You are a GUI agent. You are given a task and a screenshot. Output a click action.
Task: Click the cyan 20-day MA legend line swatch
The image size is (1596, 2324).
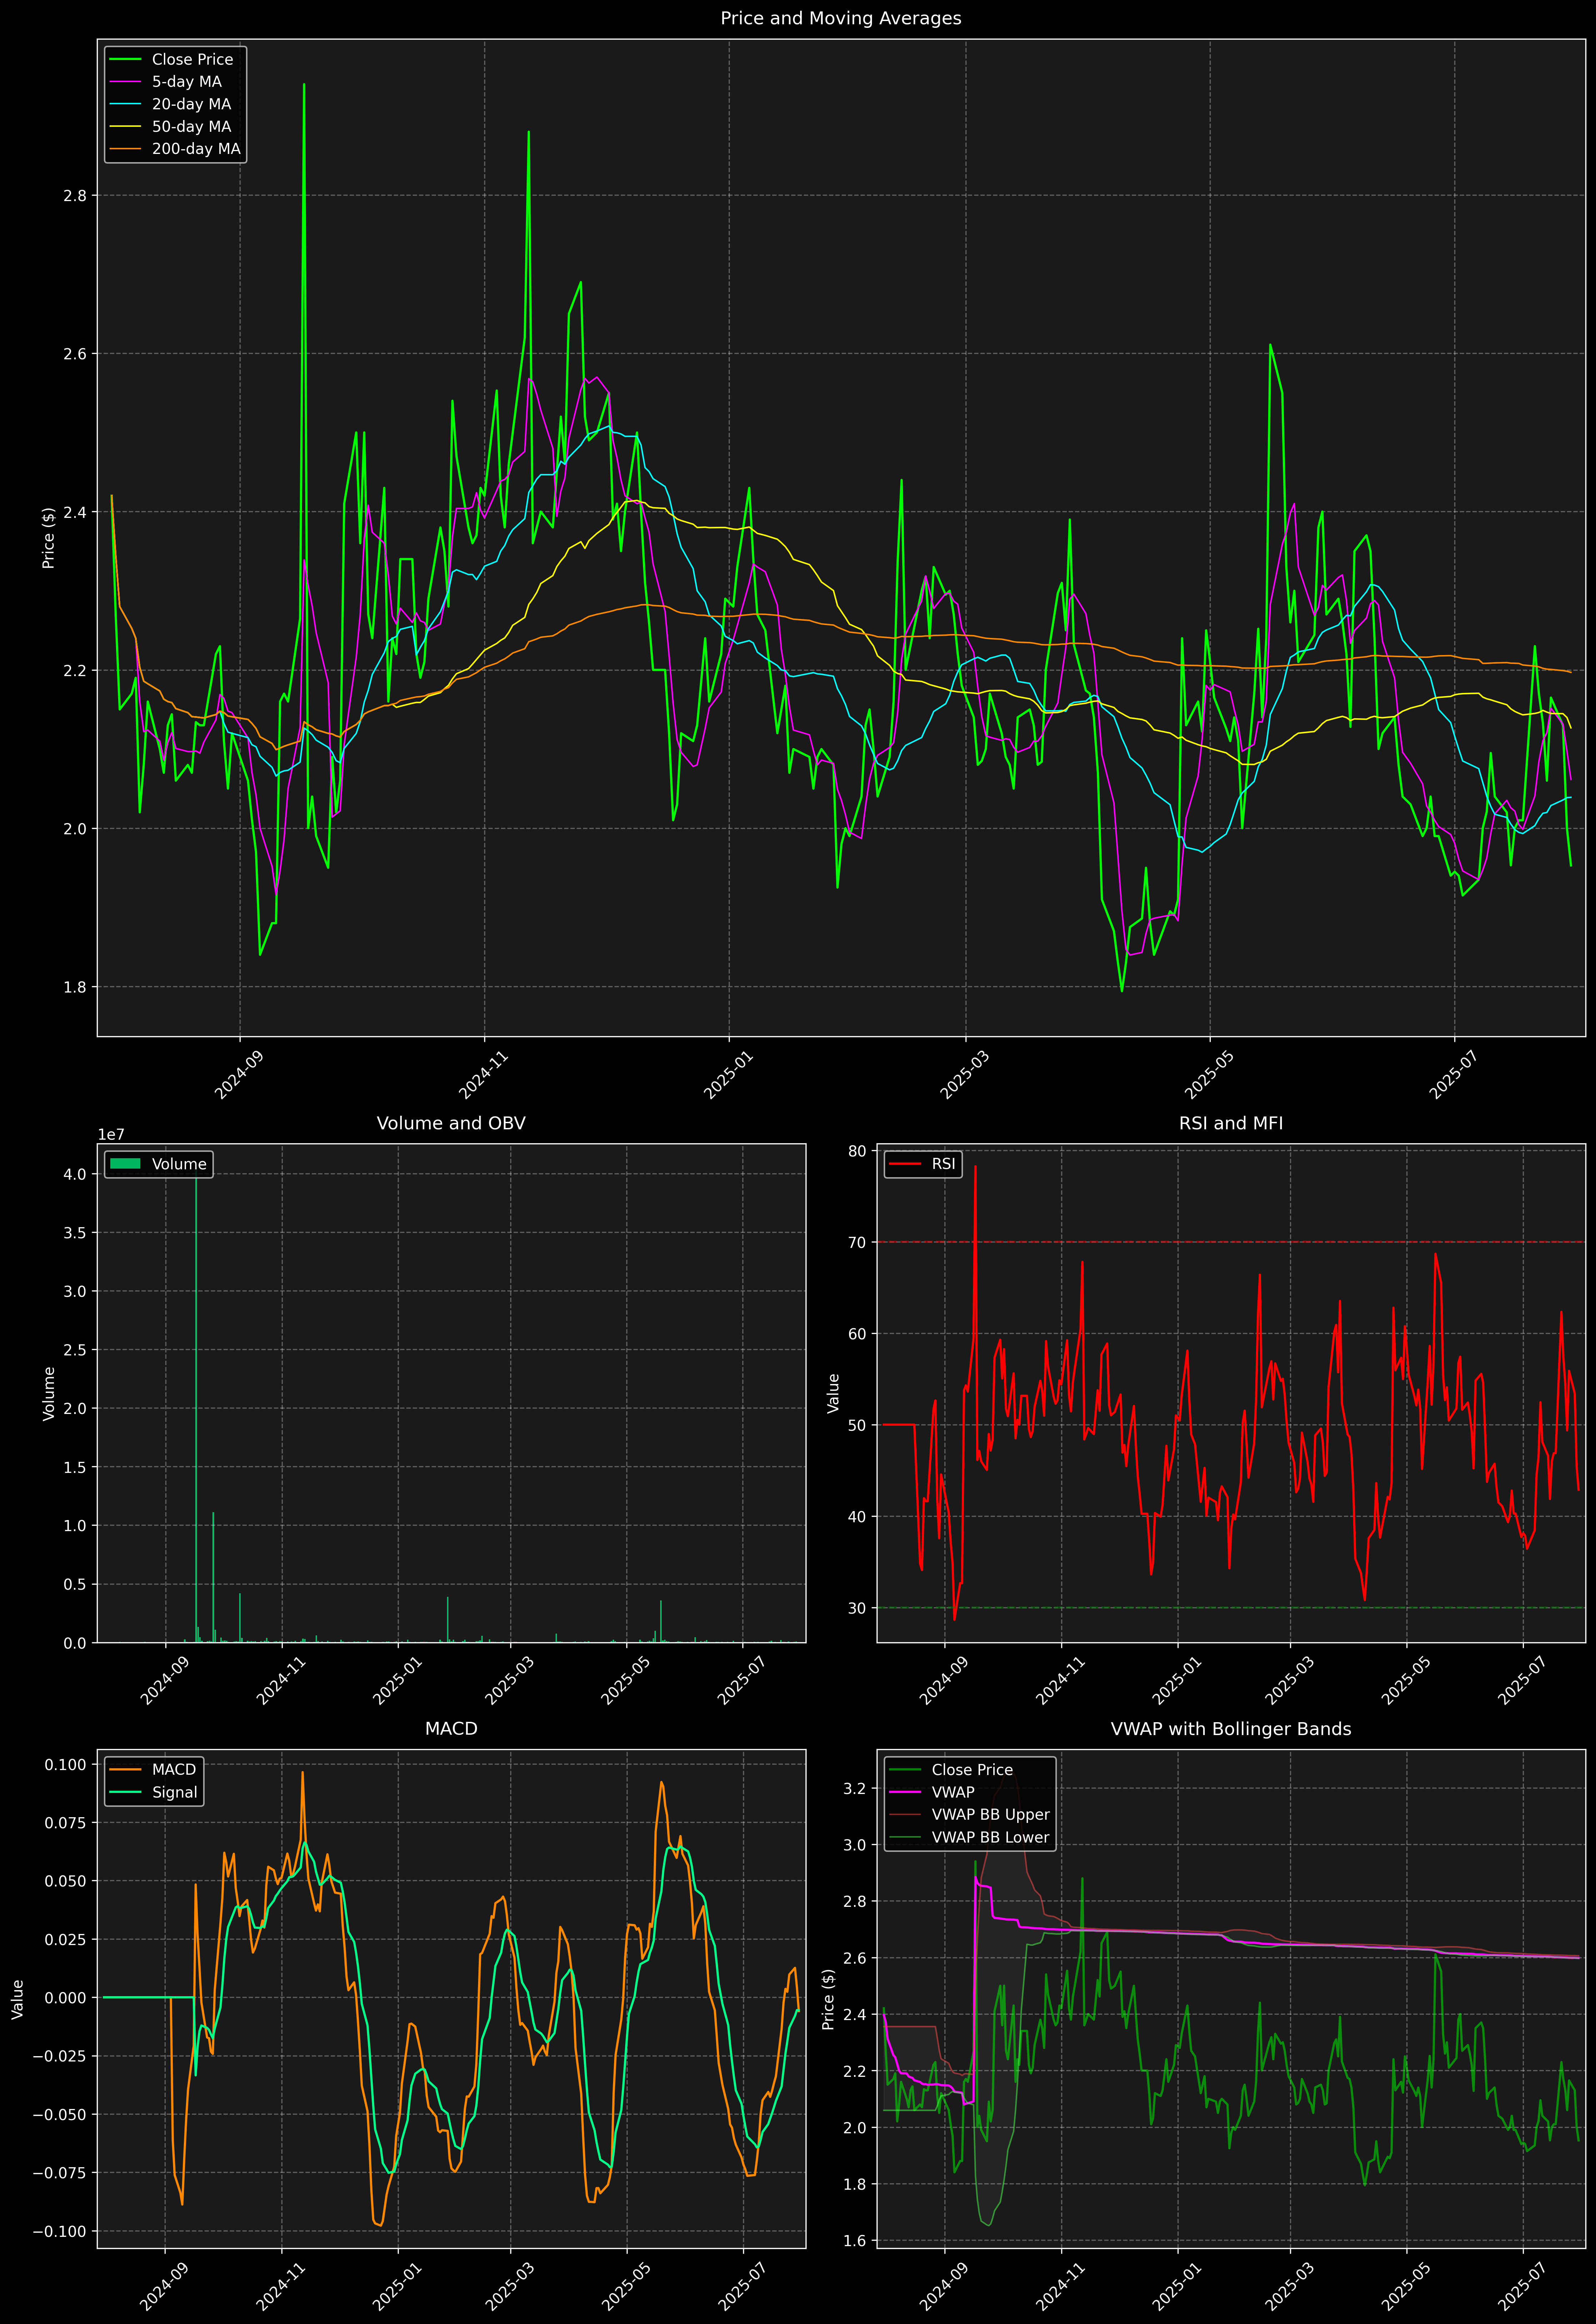click(x=125, y=104)
